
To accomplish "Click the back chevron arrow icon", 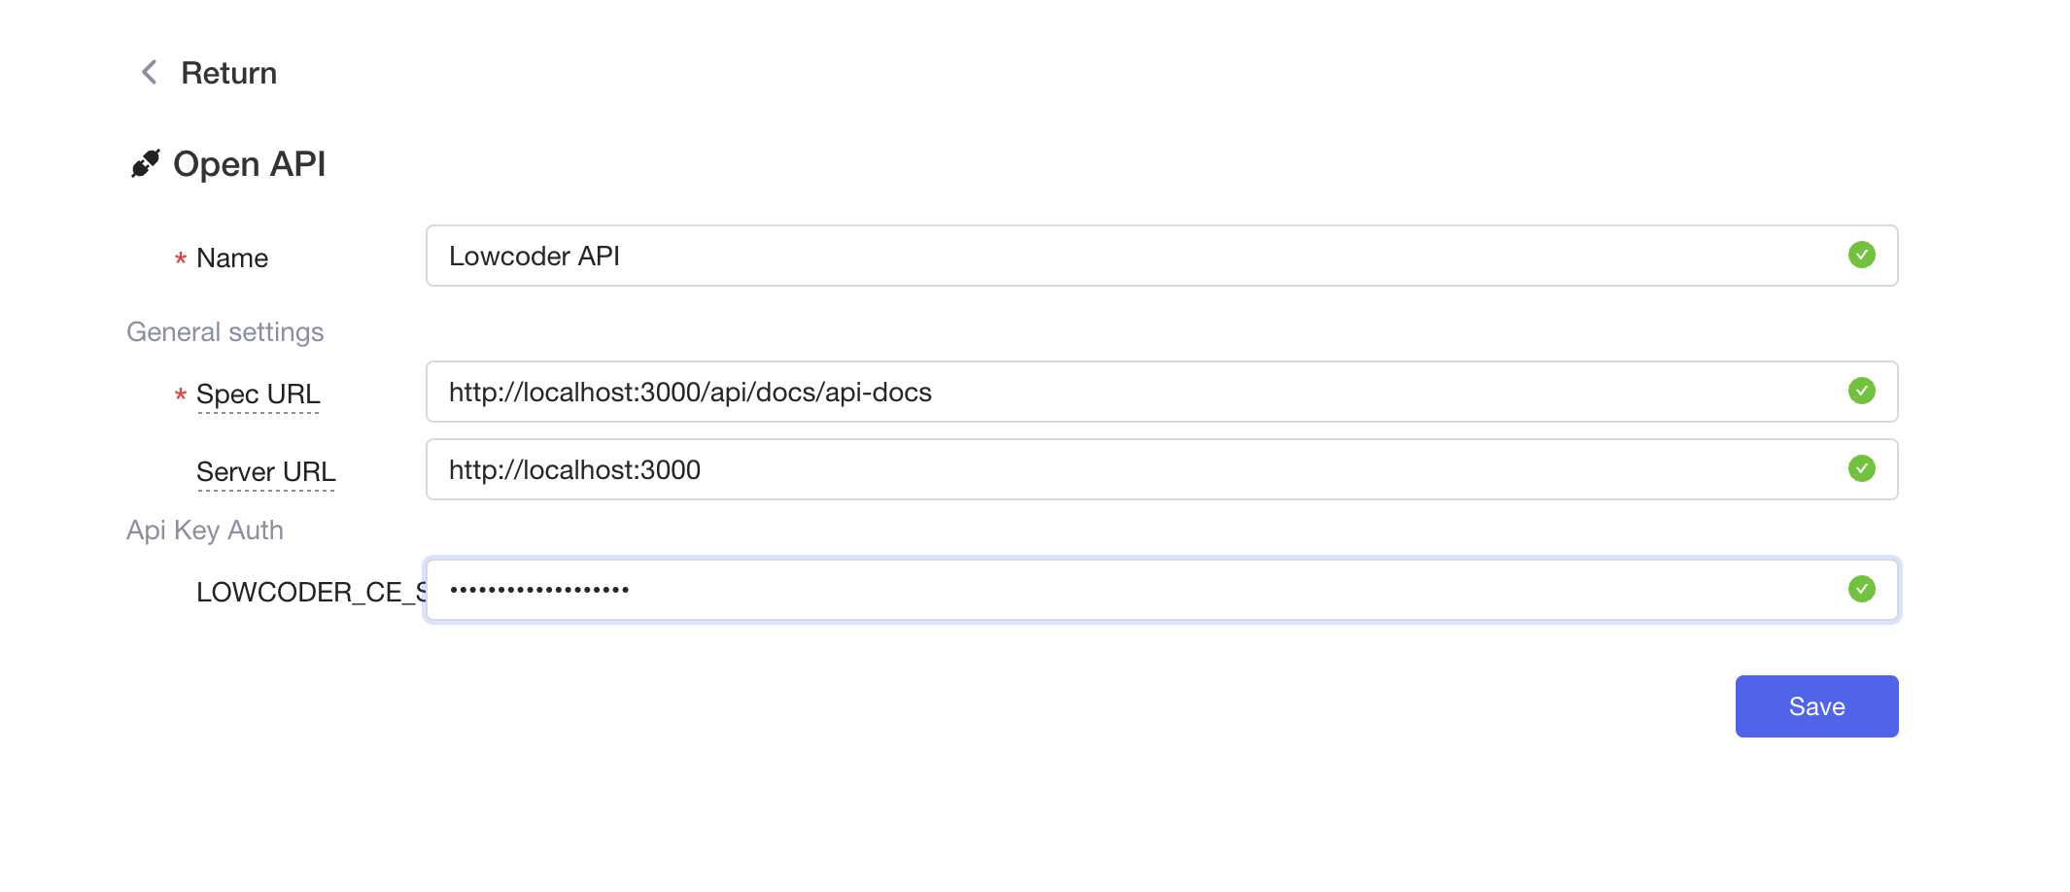I will (150, 72).
